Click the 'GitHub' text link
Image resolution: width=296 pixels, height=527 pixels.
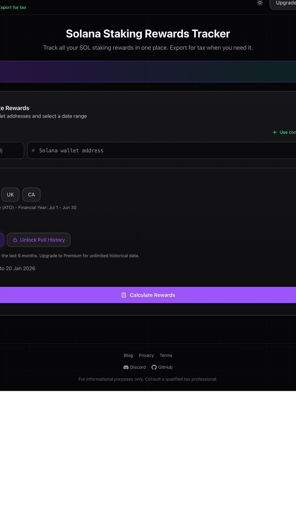pyautogui.click(x=166, y=367)
